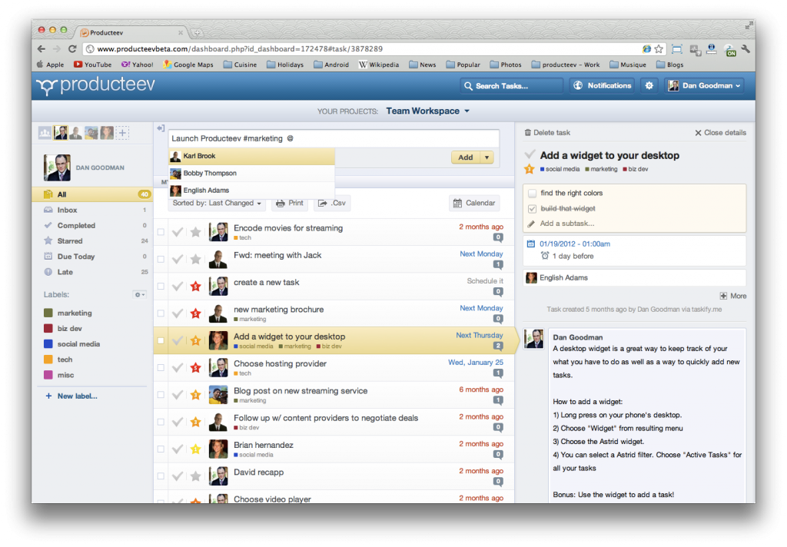This screenshot has height=547, width=787.
Task: Uncheck the 'build that widget' subtask
Action: (532, 209)
